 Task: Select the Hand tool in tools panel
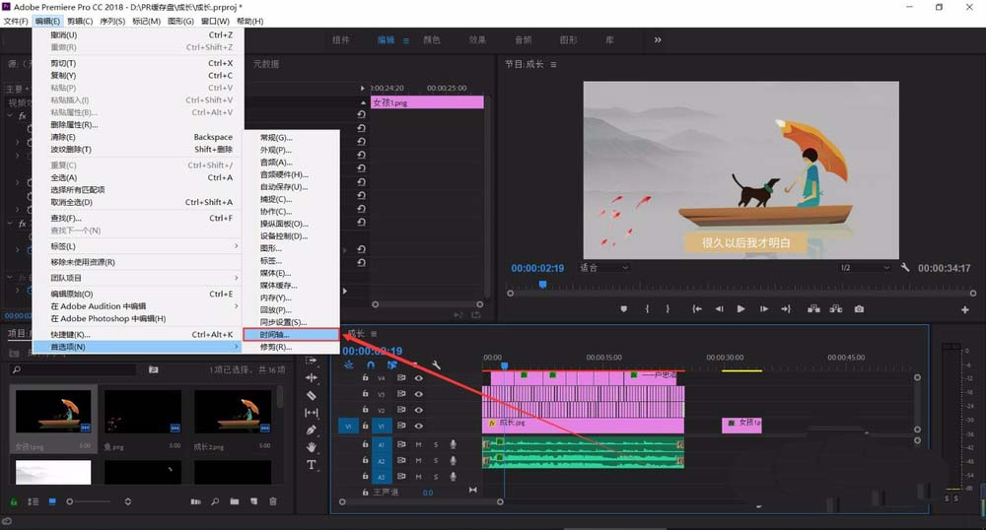pos(312,447)
